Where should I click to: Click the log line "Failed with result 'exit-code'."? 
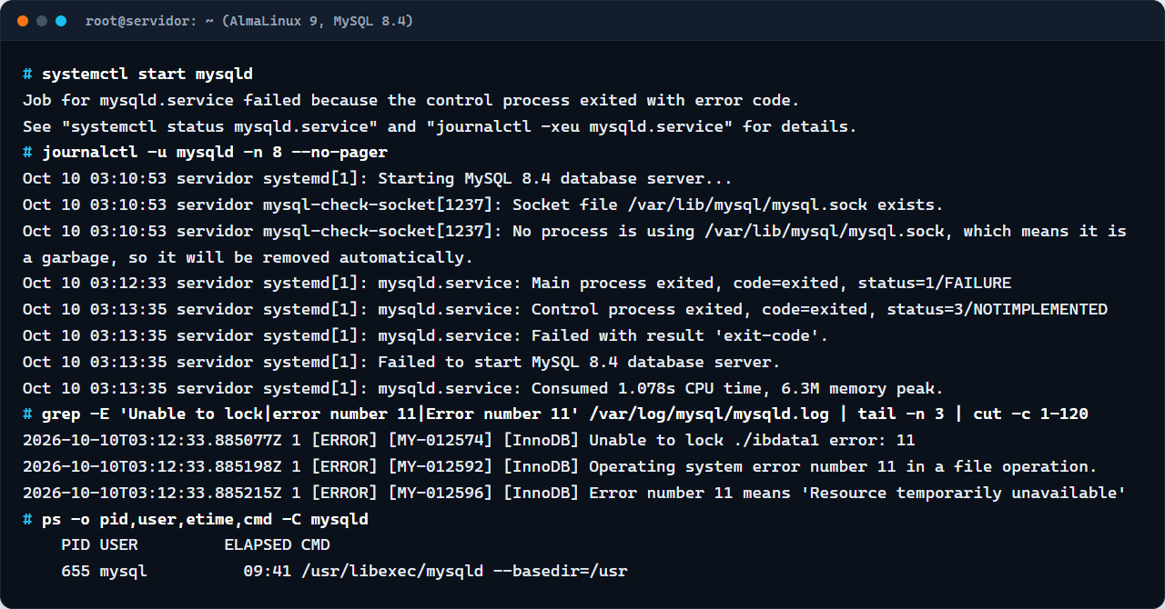point(426,336)
